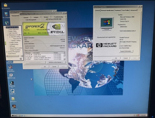The width and height of the screenshot is (155, 118).
Task: Click Cancel in the System Properties dialog
Action: pos(126,58)
